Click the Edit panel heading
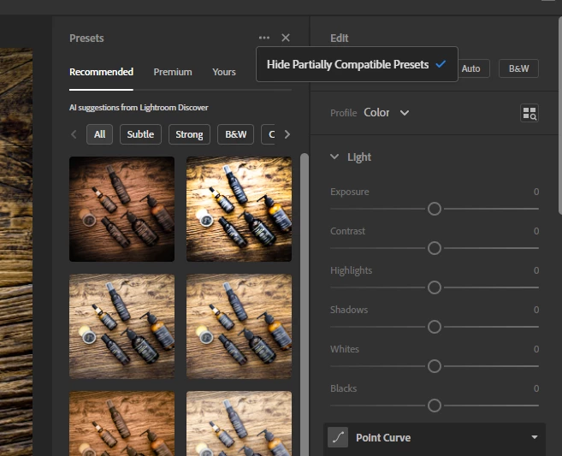This screenshot has width=562, height=456. 339,38
